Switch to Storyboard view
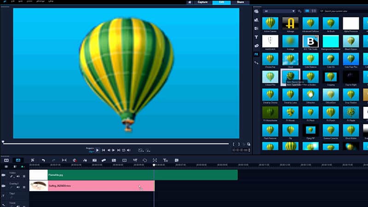368x207 pixels. click(x=6, y=160)
